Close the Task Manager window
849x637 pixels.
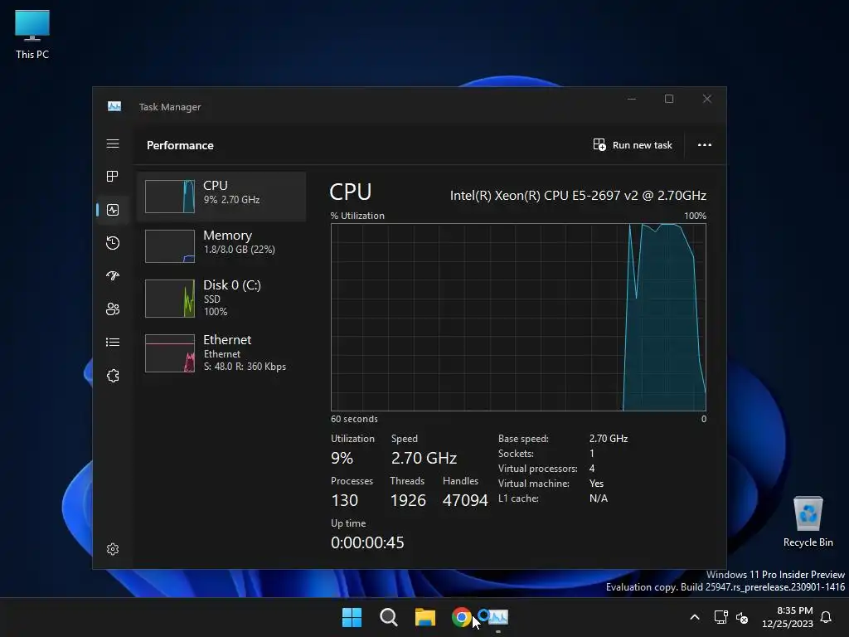(x=707, y=99)
